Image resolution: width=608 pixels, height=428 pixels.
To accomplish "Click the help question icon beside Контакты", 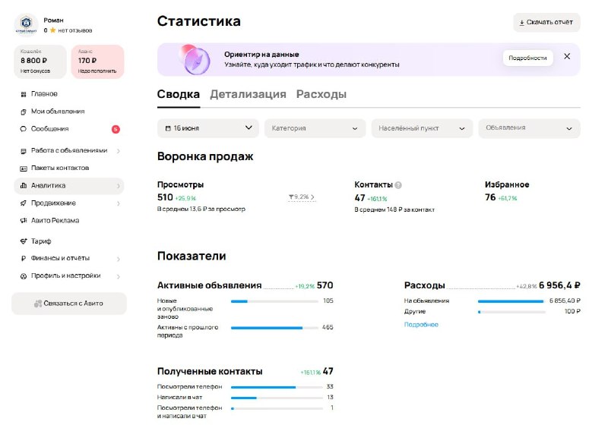I will [397, 185].
